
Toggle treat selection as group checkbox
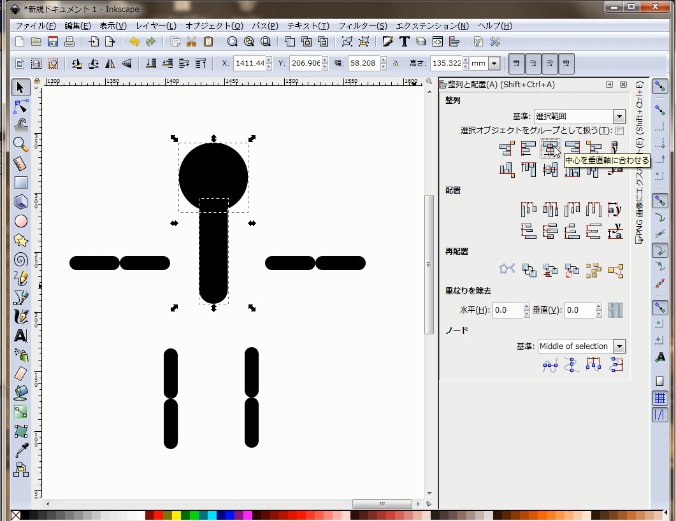click(619, 131)
